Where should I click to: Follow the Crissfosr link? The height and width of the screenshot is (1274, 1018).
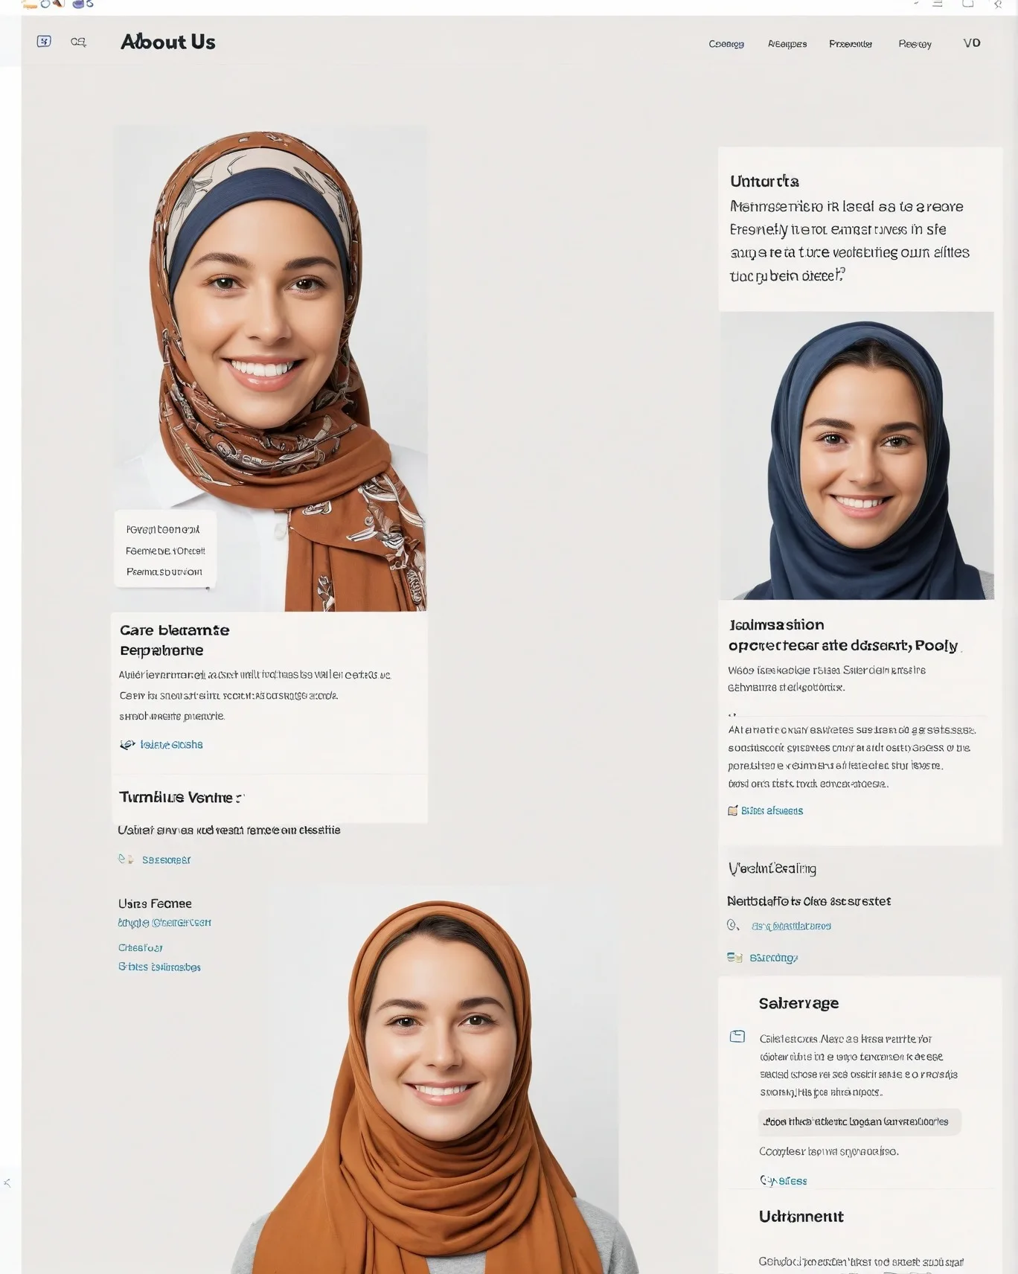(x=141, y=947)
